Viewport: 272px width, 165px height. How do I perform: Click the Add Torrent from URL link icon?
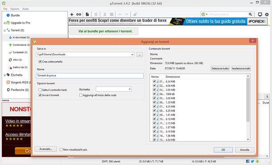(x=78, y=14)
